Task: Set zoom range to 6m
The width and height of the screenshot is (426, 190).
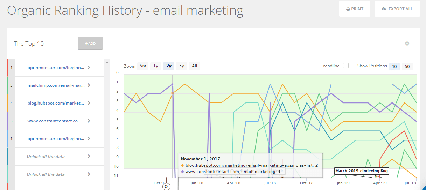Action: (143, 66)
